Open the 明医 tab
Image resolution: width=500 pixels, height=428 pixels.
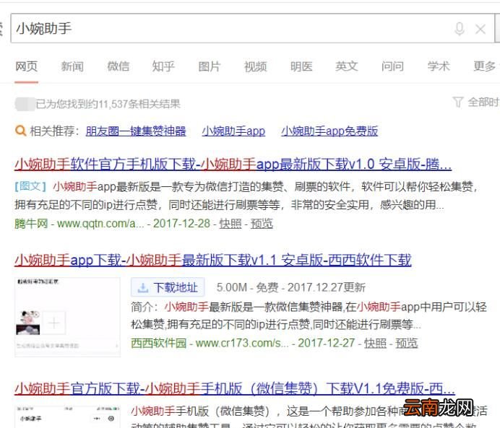pos(301,66)
